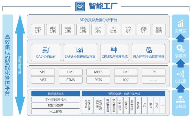The width and height of the screenshot is (192, 118).
Task: Click the MPES system box
Action: pyautogui.click(x=98, y=72)
